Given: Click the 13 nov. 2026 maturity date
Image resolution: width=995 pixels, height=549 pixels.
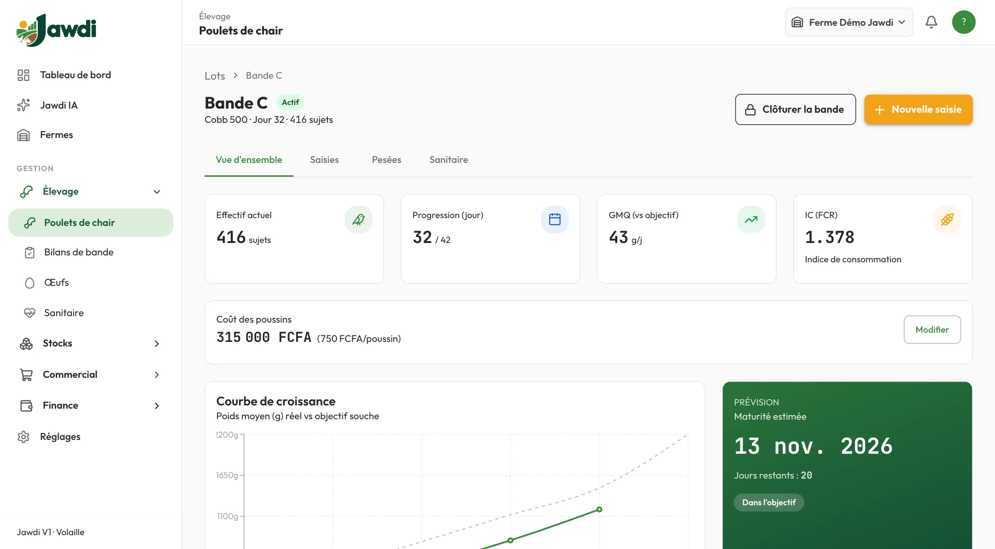Looking at the screenshot, I should (x=813, y=446).
